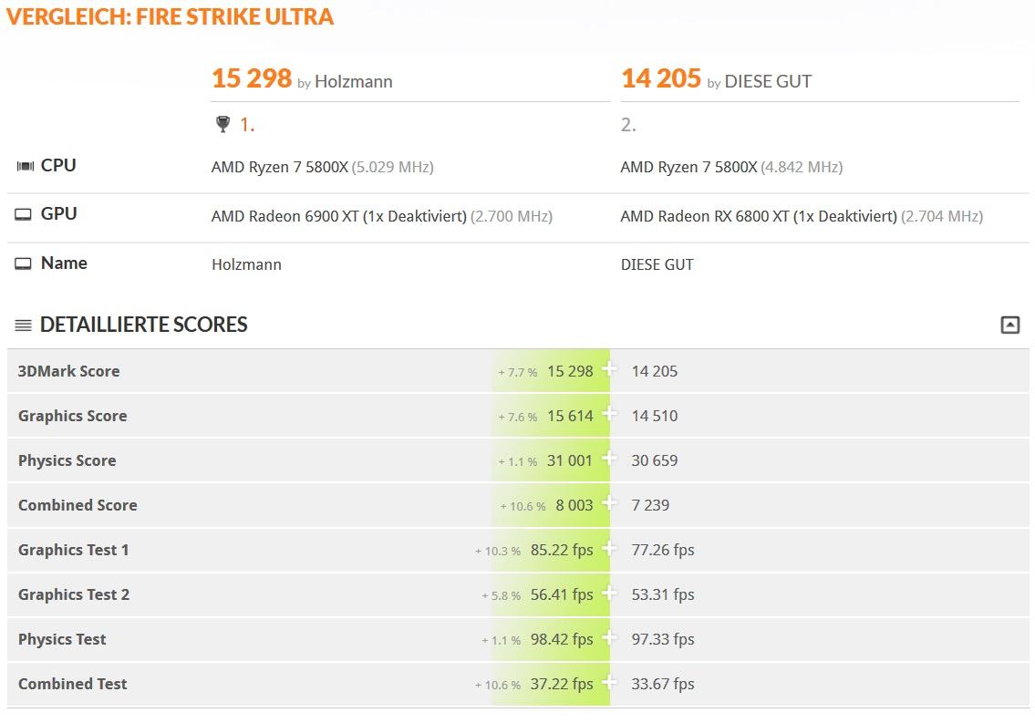Screen dimensions: 1035x723
Task: Click Holzmann in the Name row
Action: pos(247,264)
